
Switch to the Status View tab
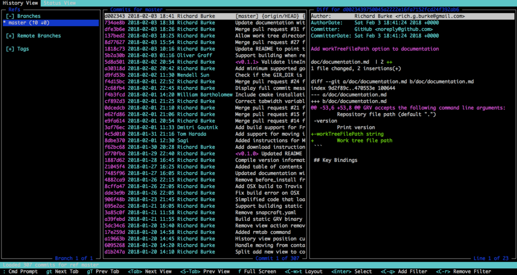click(60, 3)
